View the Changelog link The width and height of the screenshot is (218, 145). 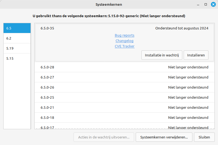click(x=125, y=41)
